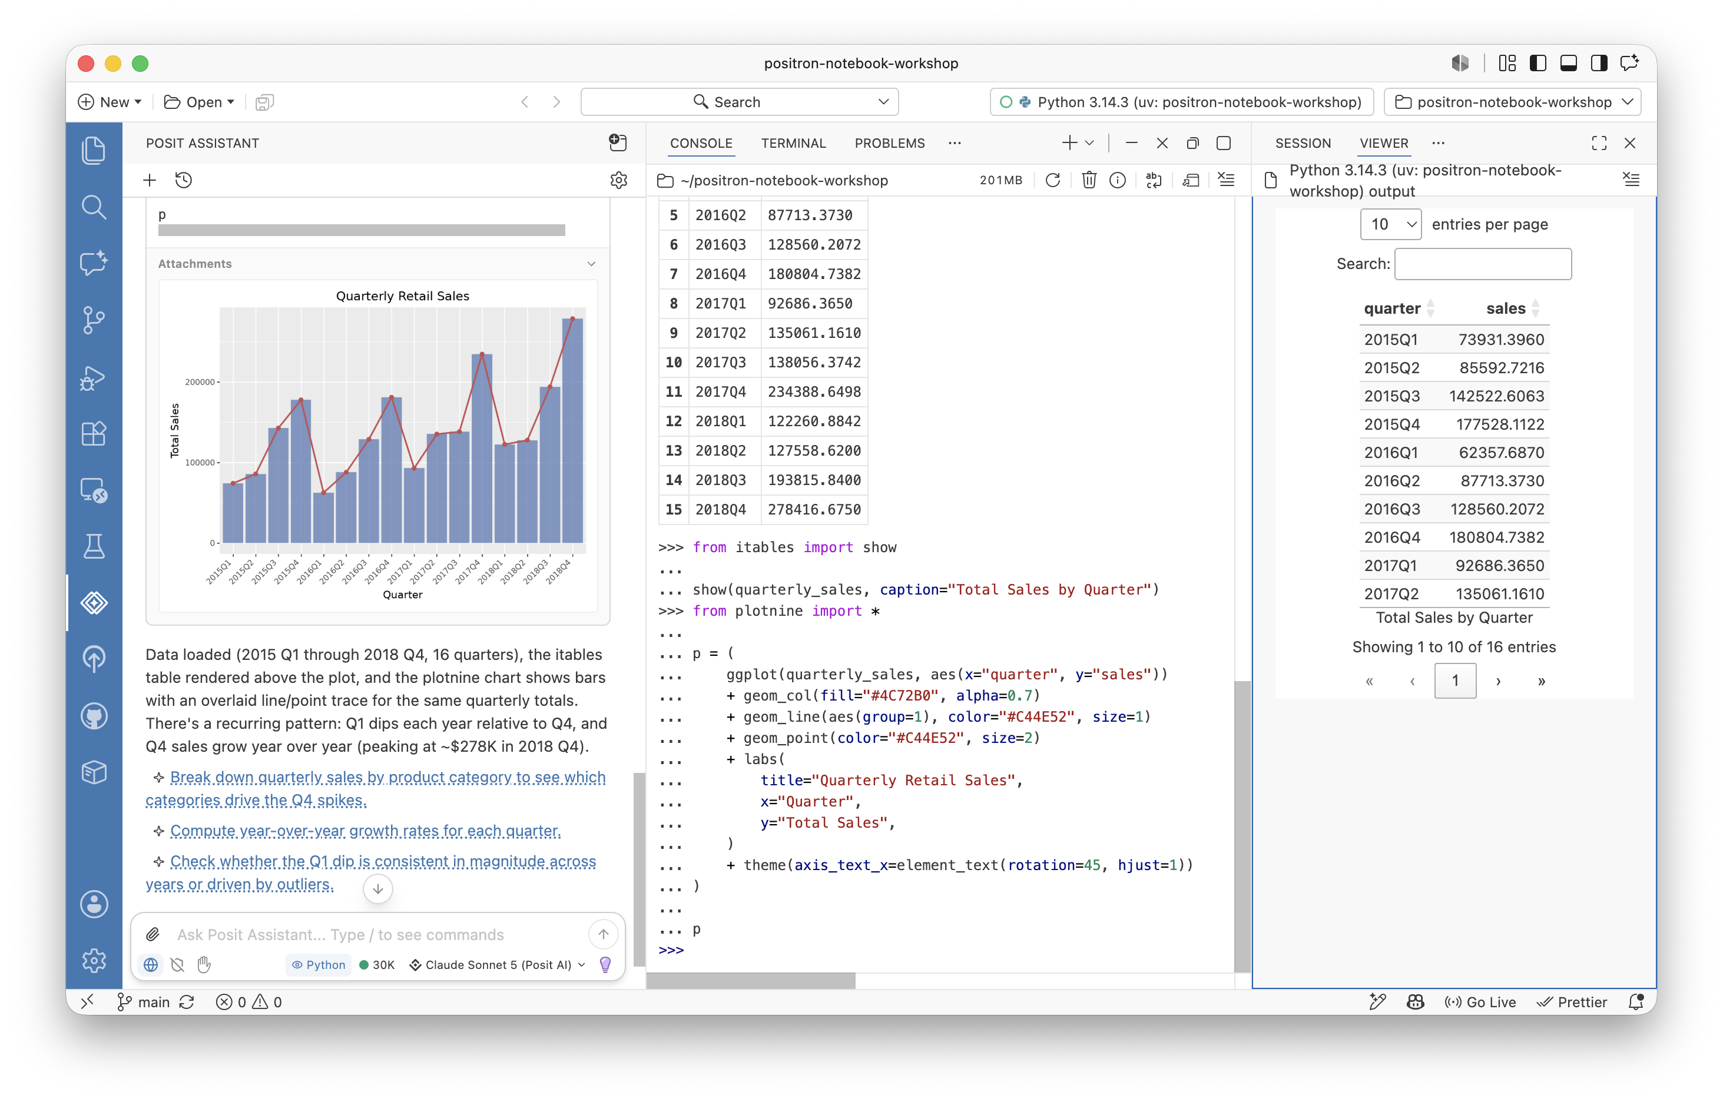Click Go Live in the status bar
The width and height of the screenshot is (1723, 1102).
(1480, 1002)
